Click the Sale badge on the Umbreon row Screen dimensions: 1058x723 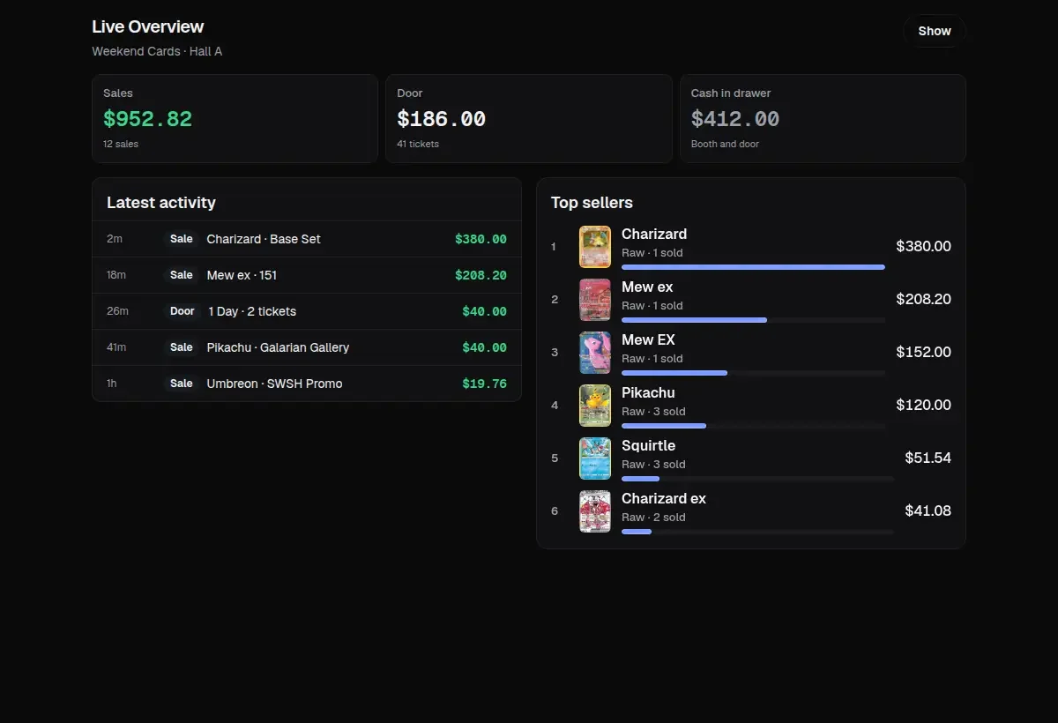(182, 384)
